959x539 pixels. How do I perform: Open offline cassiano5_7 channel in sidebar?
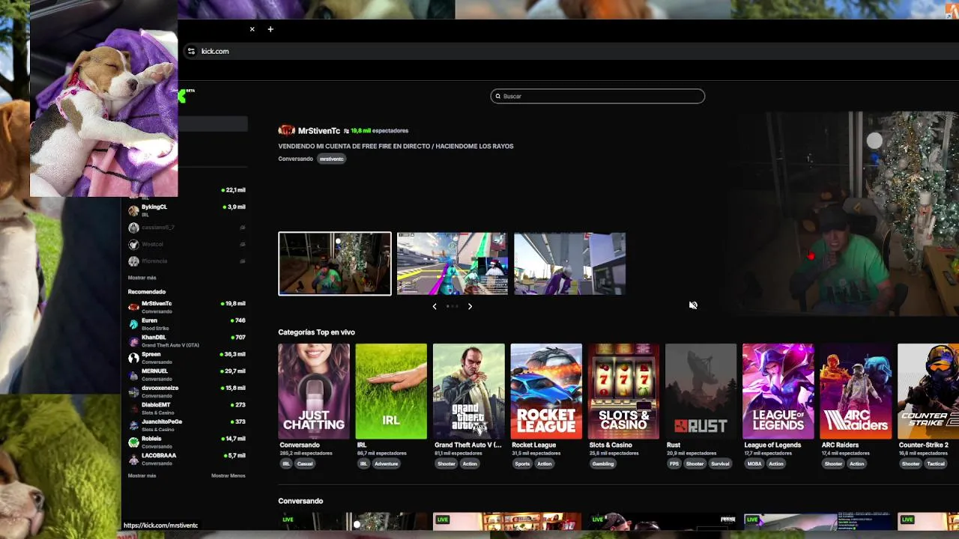pos(187,228)
